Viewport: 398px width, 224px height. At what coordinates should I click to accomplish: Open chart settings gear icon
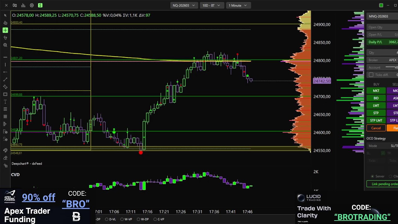point(32,5)
